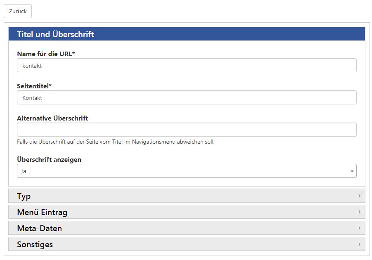The width and height of the screenshot is (372, 260).
Task: Click the Name für die URL label
Action: (46, 54)
